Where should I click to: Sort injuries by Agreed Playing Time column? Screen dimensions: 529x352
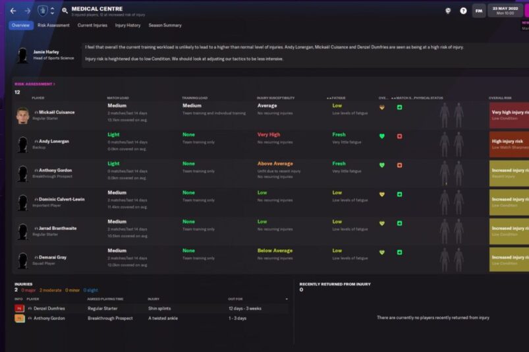tap(105, 299)
